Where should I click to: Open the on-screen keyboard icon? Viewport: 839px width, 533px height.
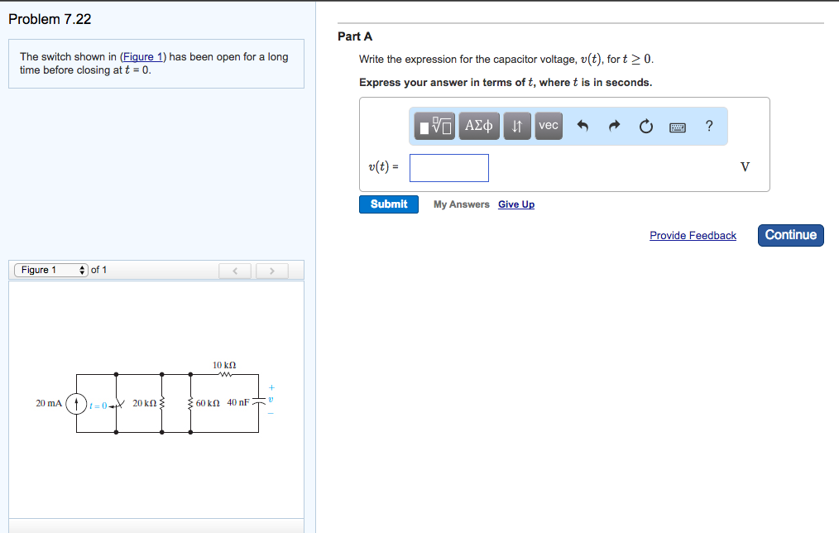point(677,126)
